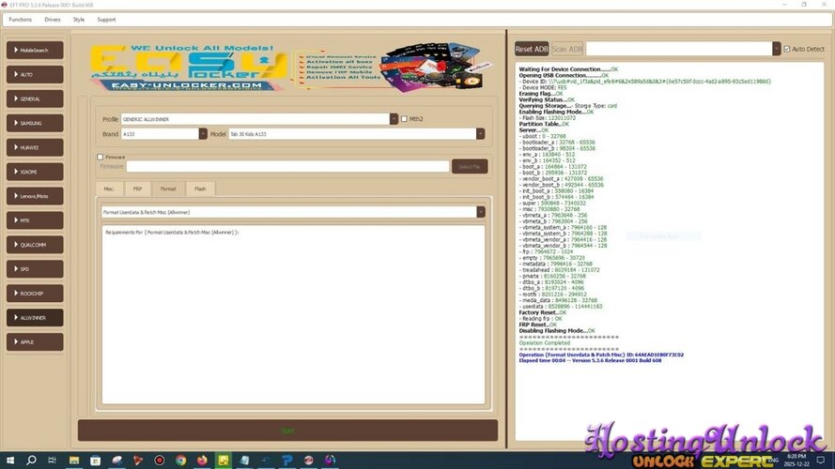The width and height of the screenshot is (835, 469).
Task: Expand the Model dropdown arrow
Action: [480, 134]
